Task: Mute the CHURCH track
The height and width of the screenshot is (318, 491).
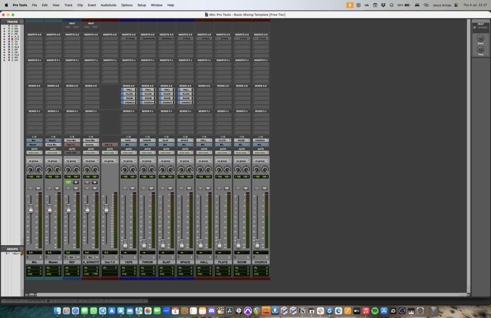Action: point(264,188)
